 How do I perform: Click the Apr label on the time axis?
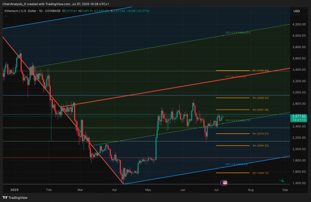click(x=115, y=190)
